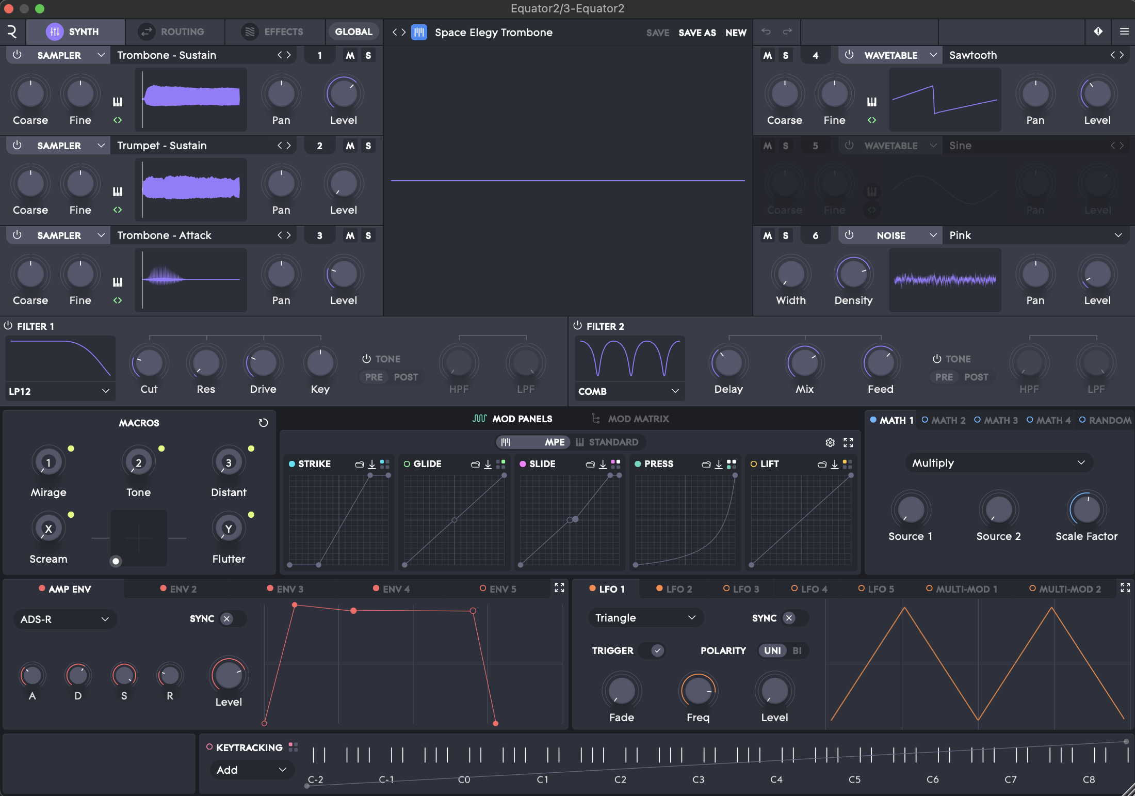
Task: Open oscillator 4 WAVETABLE type dropdown
Action: pos(900,55)
